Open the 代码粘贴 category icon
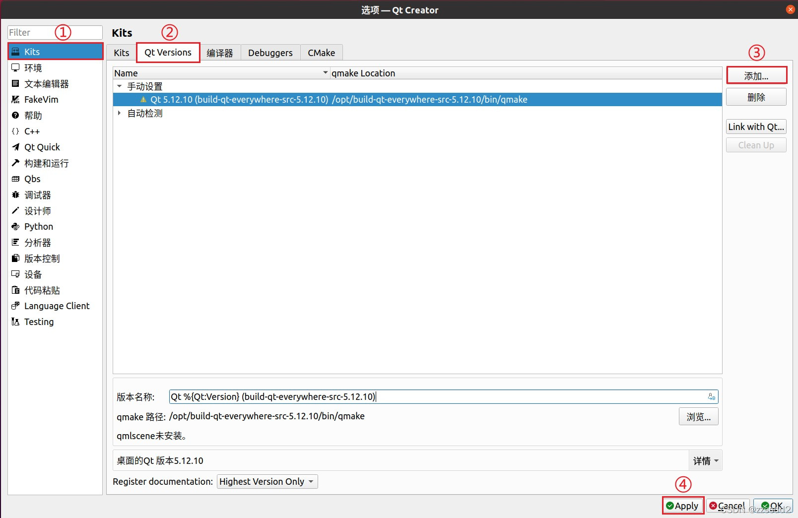This screenshot has height=518, width=798. (15, 290)
